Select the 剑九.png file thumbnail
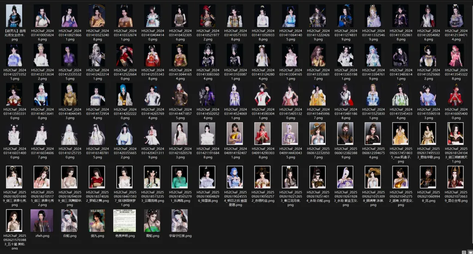 97,220
